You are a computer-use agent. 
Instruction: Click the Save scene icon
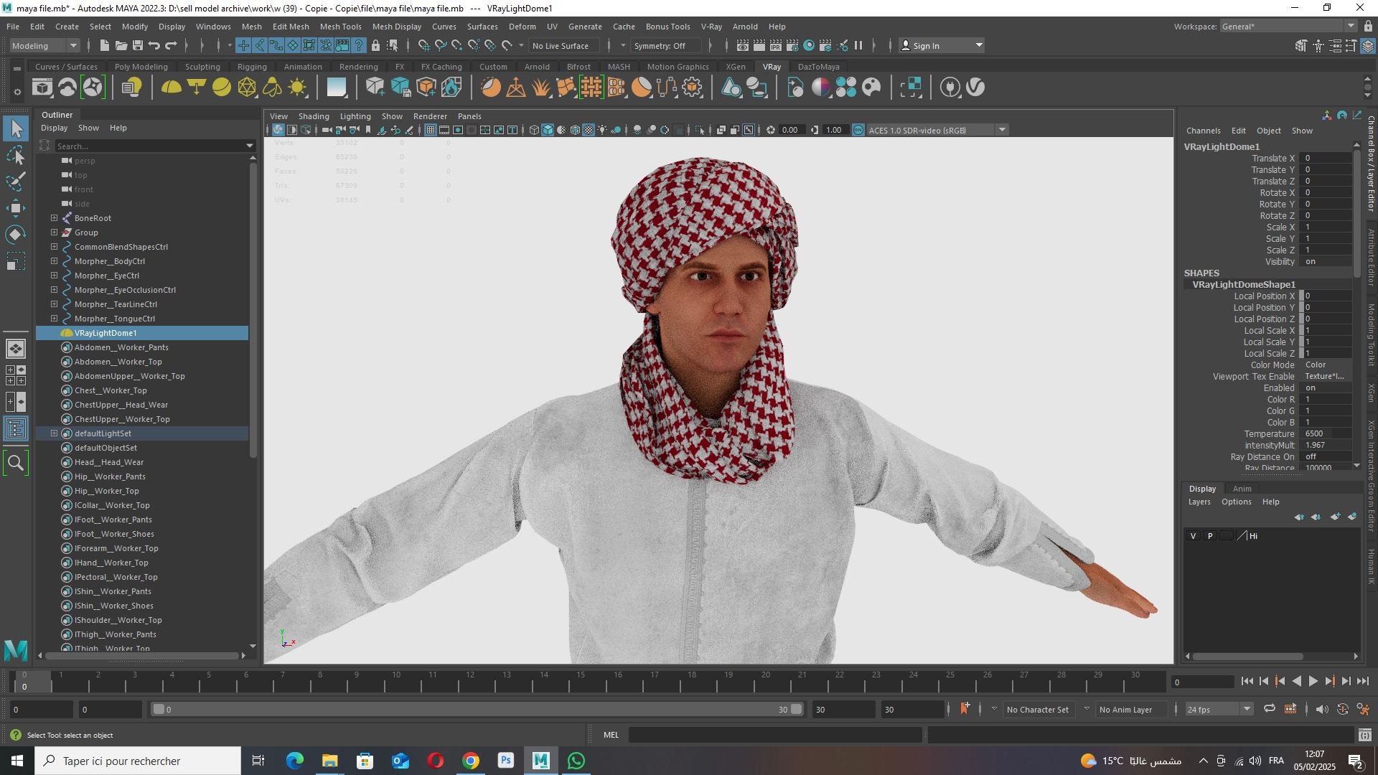[138, 45]
